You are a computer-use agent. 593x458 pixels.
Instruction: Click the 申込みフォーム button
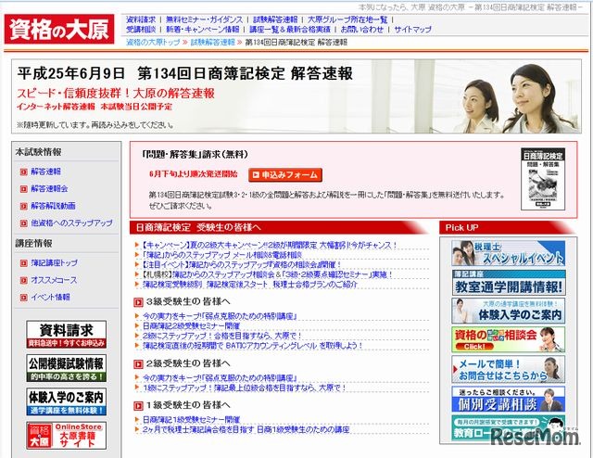tap(285, 175)
